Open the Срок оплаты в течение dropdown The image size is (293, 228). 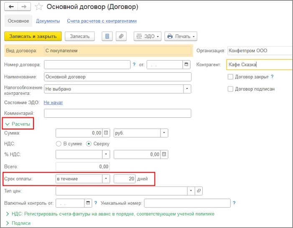(106, 179)
